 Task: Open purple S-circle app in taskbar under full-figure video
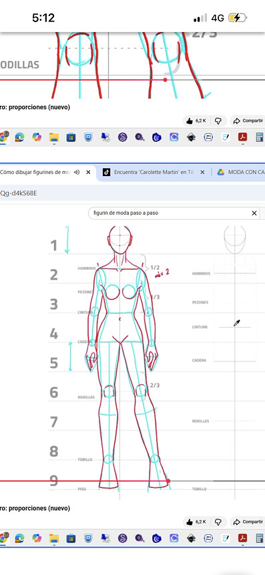122,538
